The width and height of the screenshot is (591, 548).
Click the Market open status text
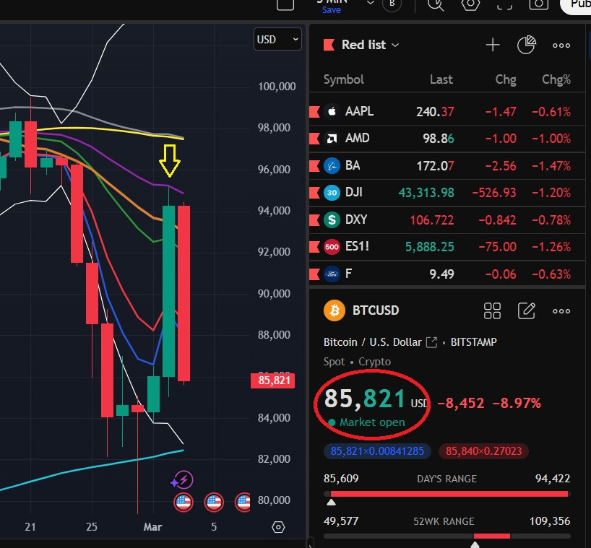[372, 422]
